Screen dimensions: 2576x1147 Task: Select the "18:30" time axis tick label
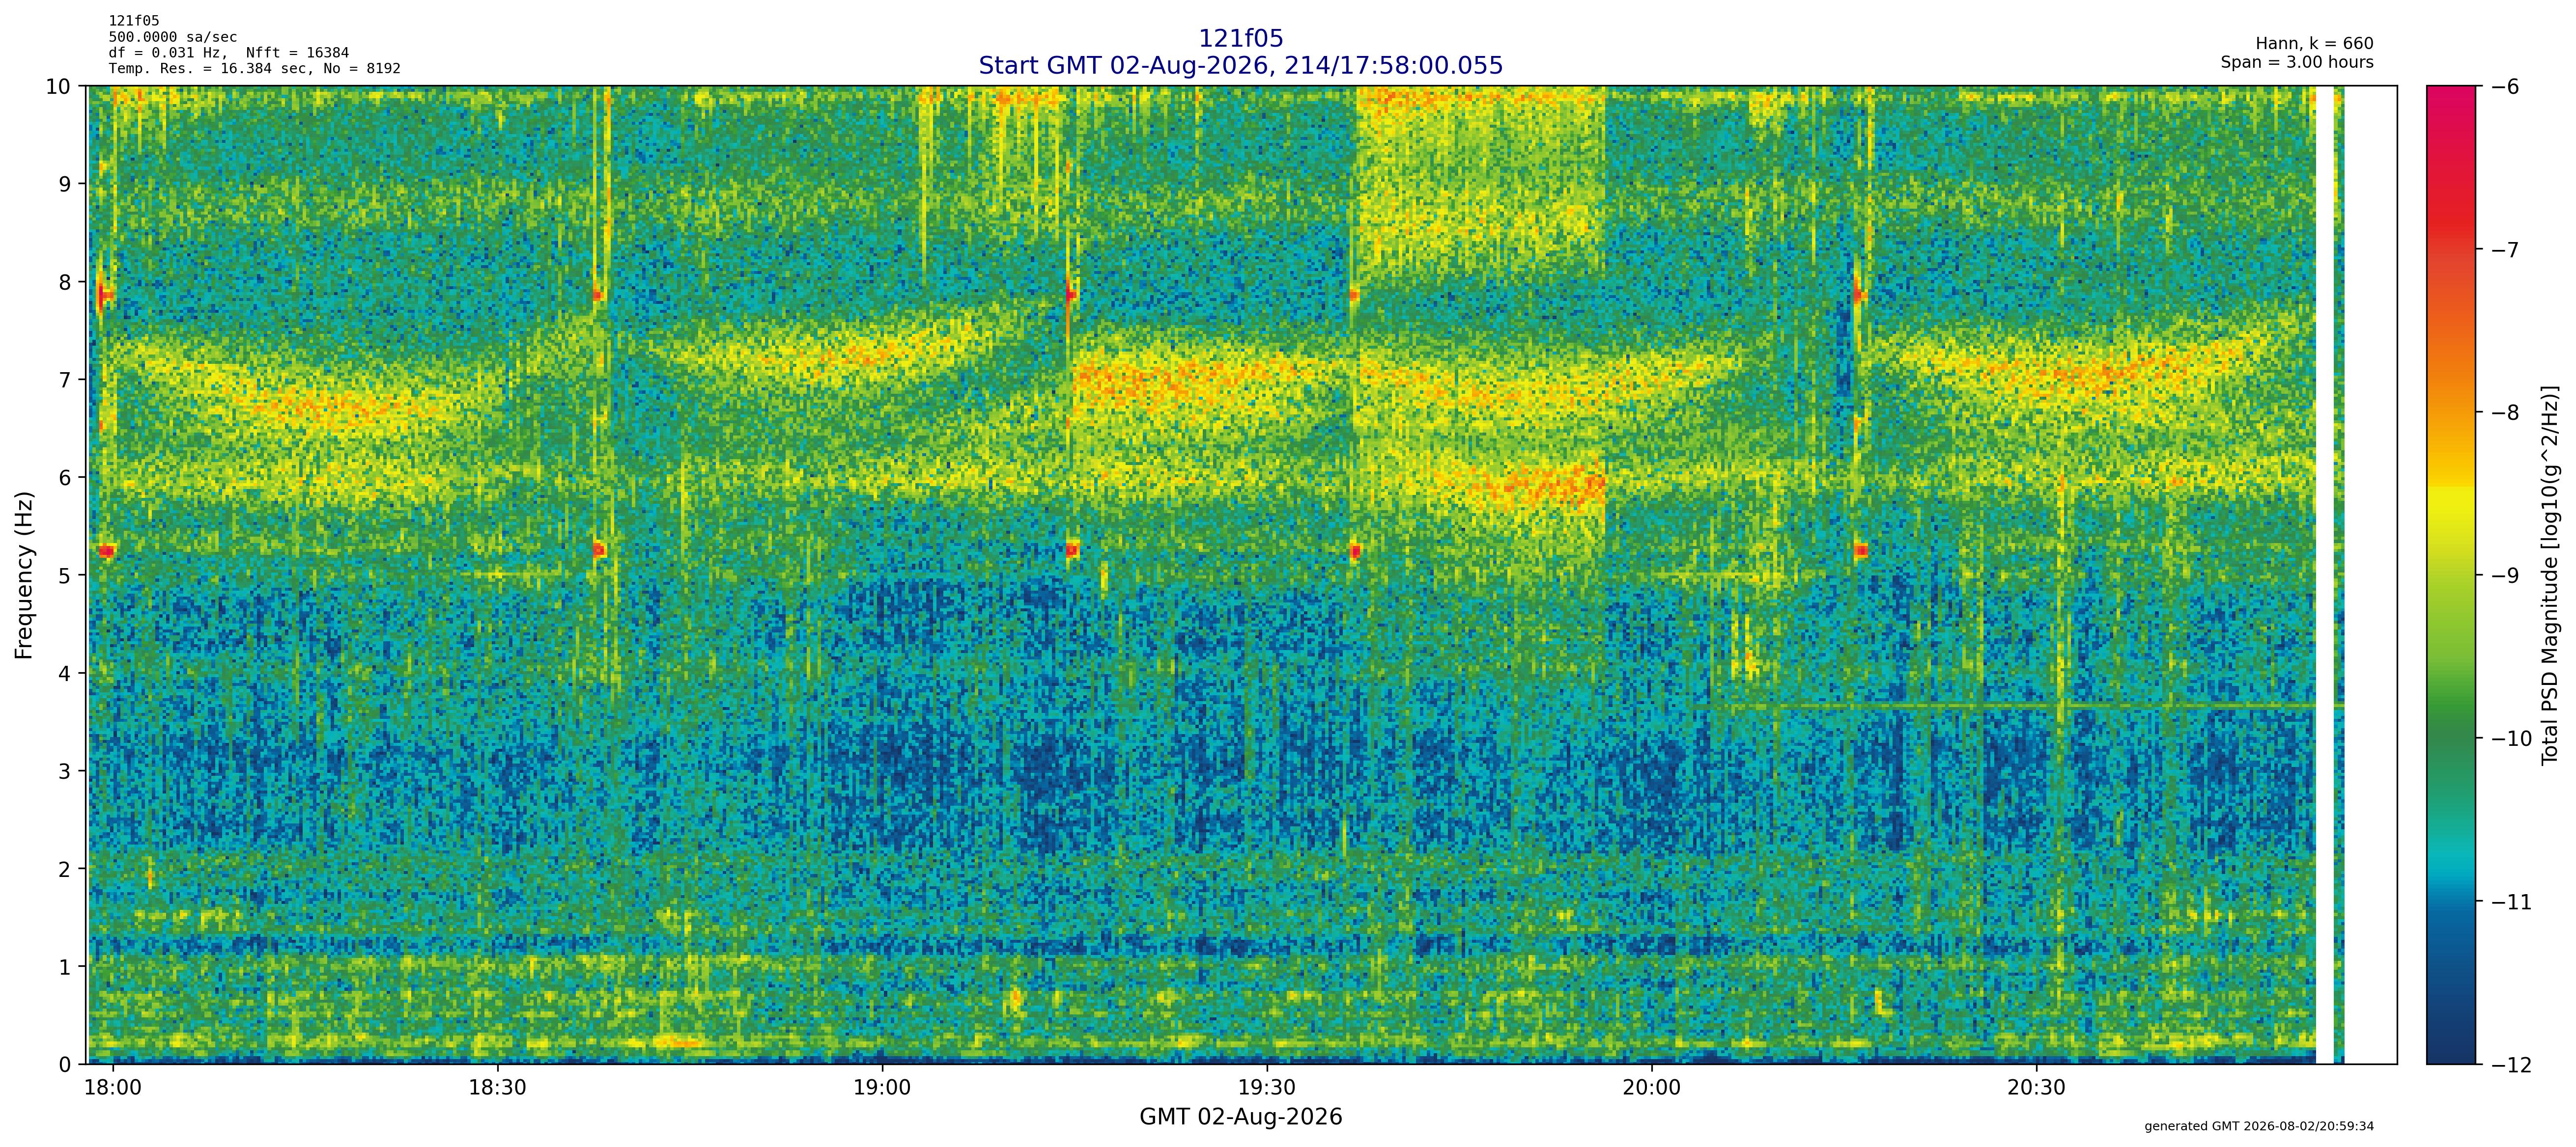[x=497, y=1087]
